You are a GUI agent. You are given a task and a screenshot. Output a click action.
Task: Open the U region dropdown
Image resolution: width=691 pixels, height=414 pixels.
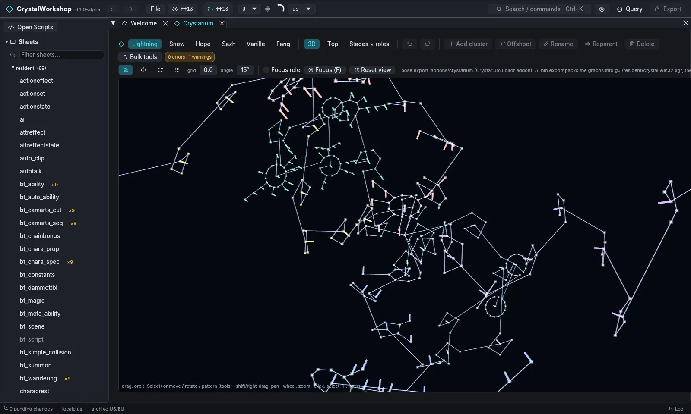(x=249, y=9)
